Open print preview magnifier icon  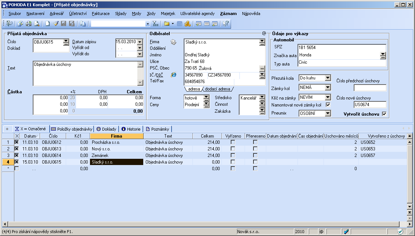[x=37, y=24]
